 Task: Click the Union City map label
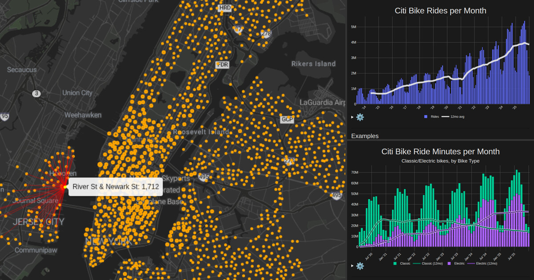77,93
